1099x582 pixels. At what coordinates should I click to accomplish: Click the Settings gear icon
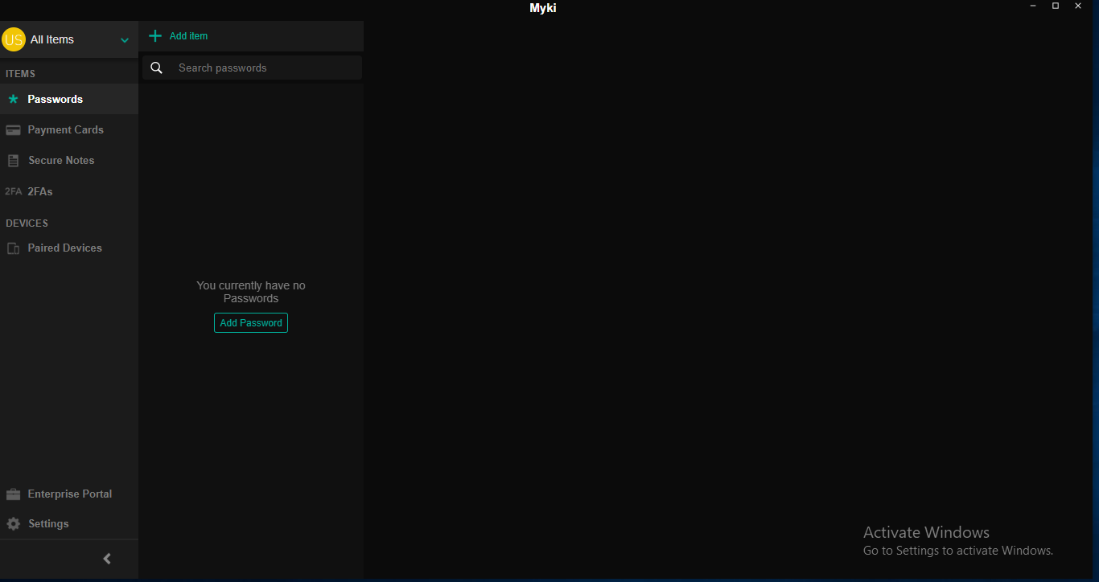[x=13, y=524]
